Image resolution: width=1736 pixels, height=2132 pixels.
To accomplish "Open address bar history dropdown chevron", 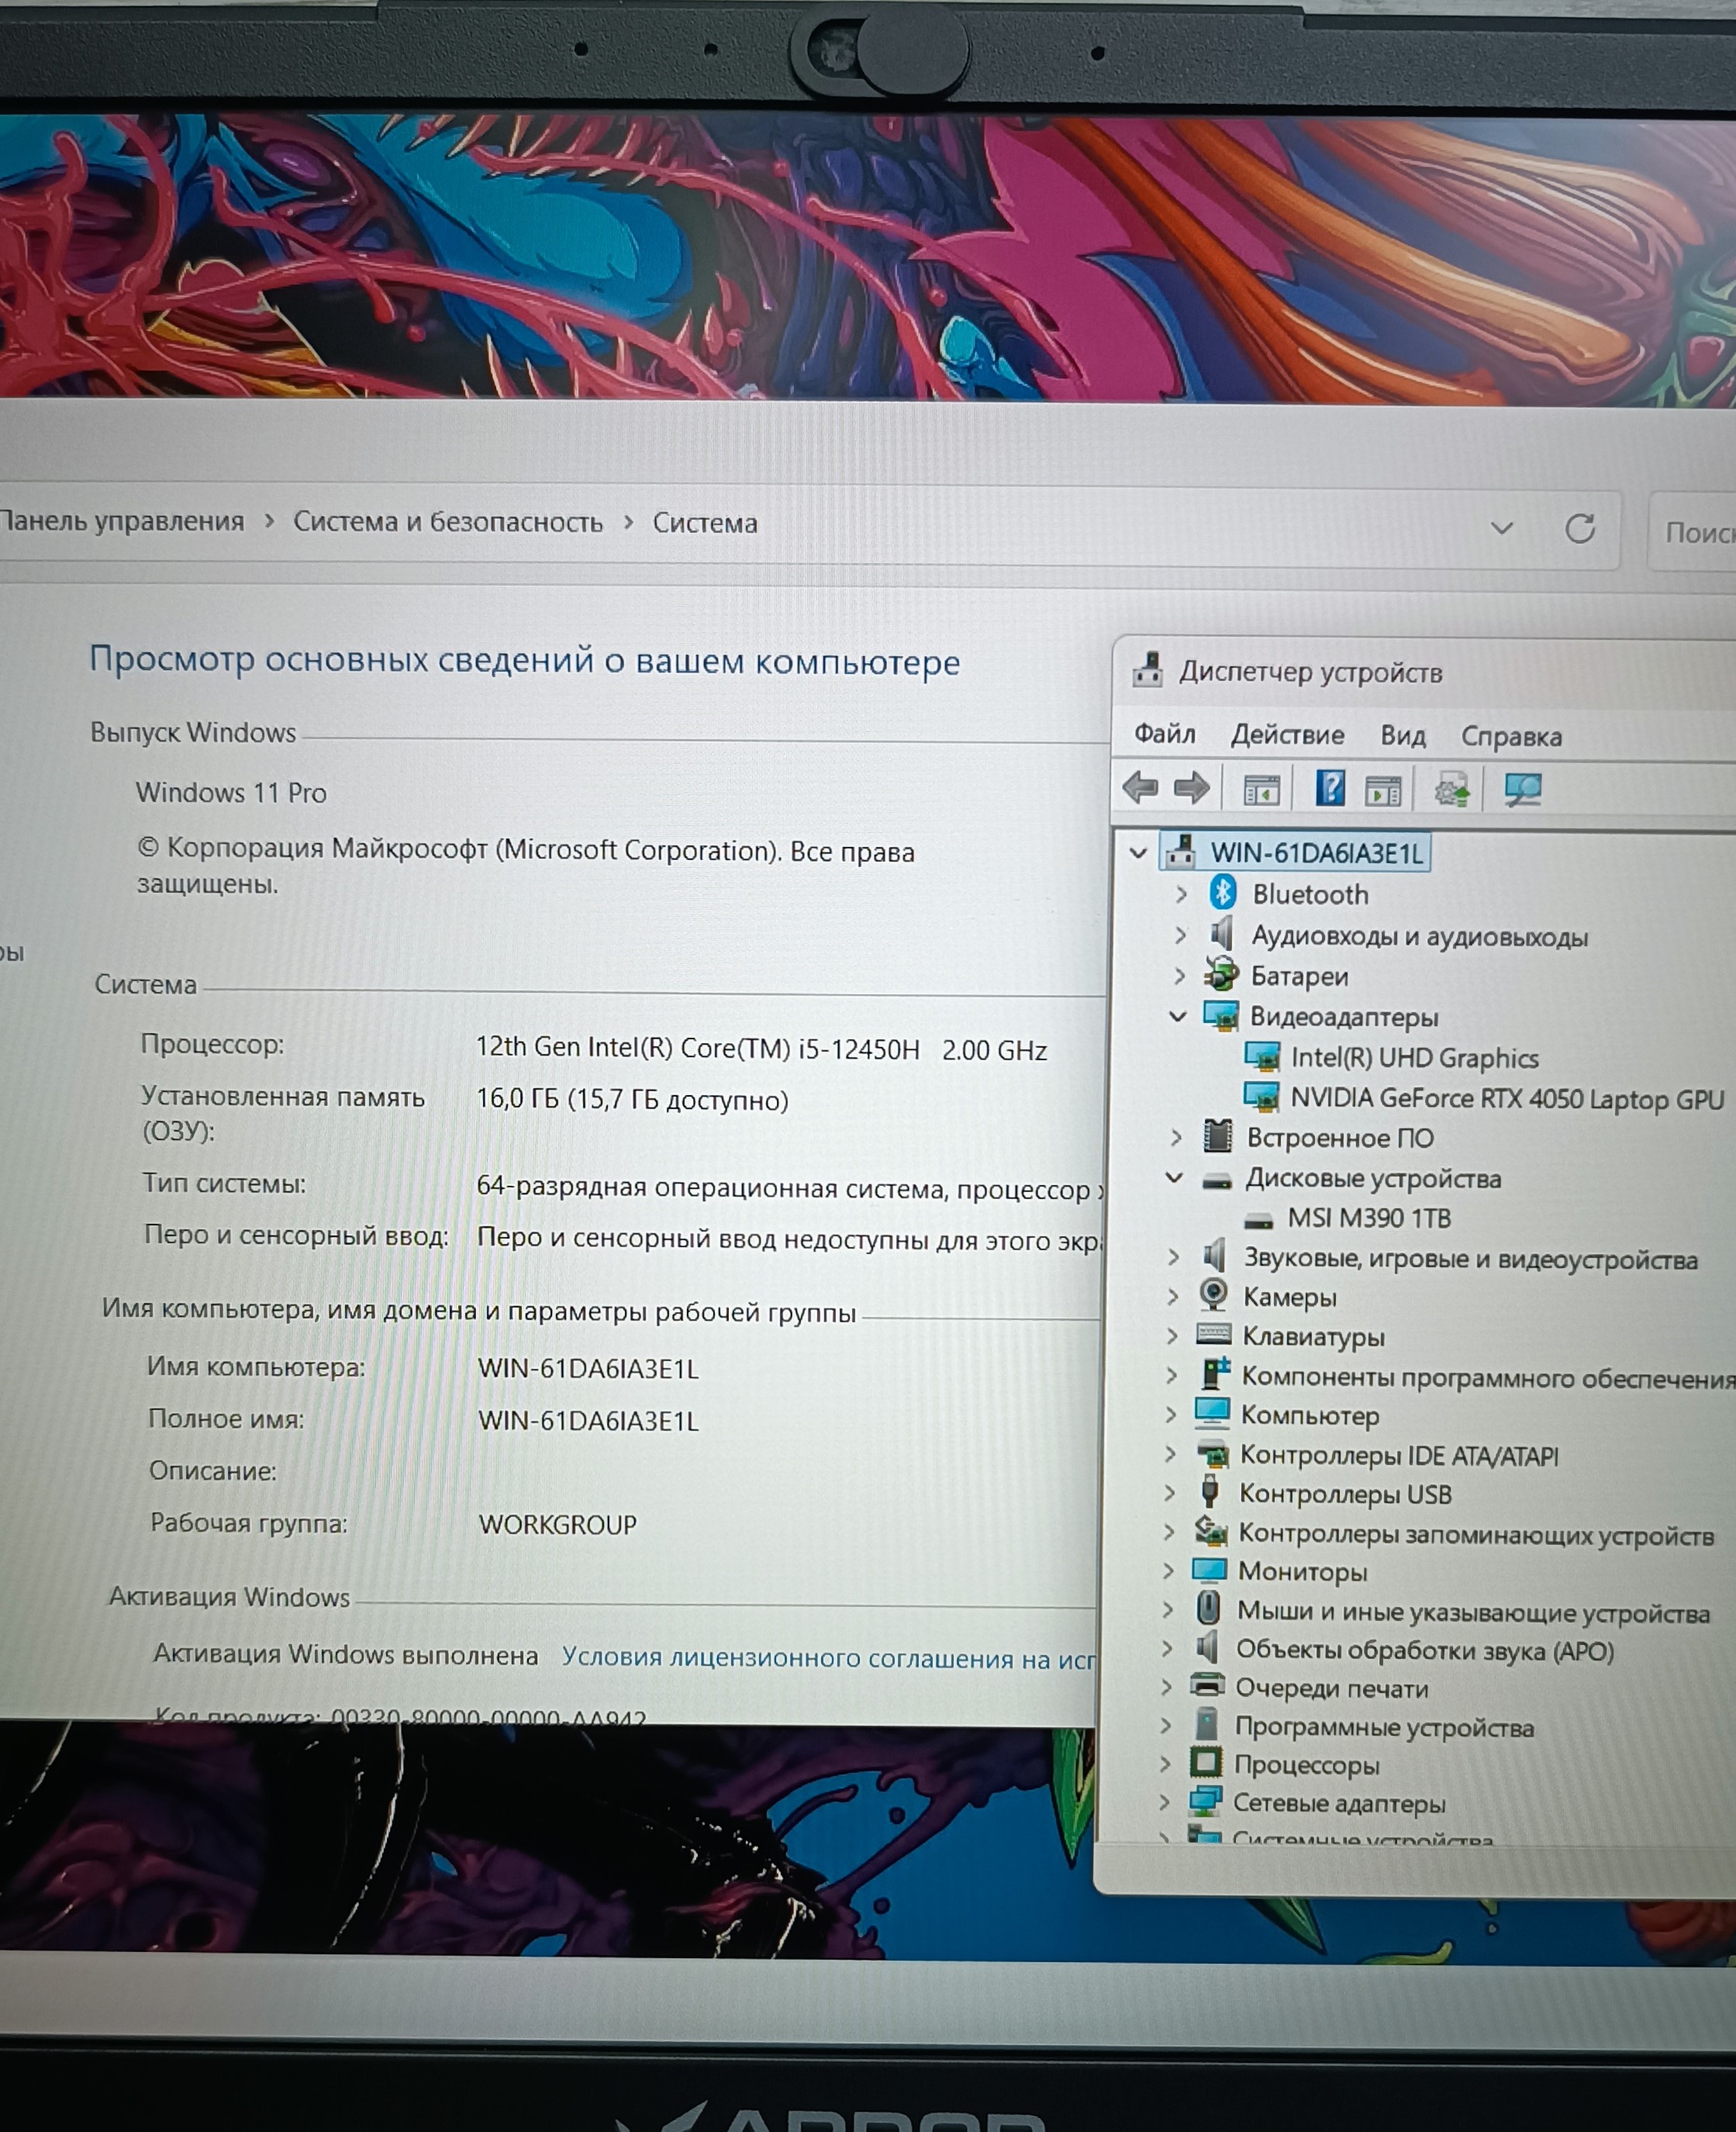I will [x=1501, y=528].
